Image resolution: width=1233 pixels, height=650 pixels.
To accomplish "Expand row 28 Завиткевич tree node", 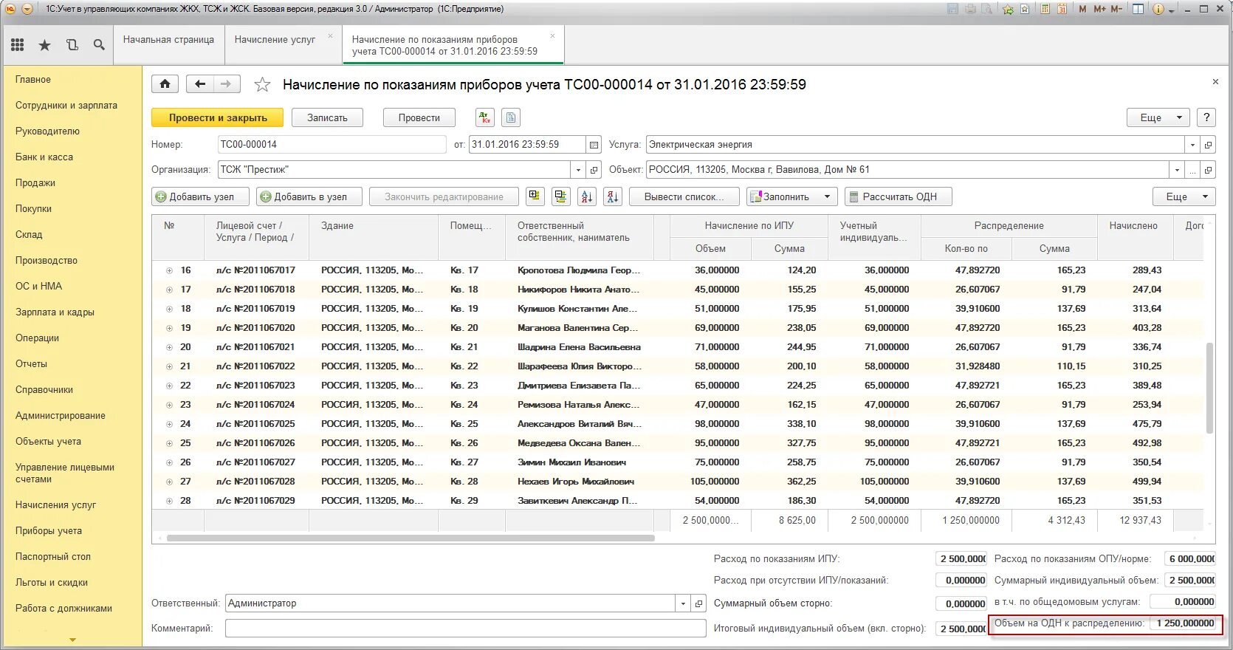I will [169, 501].
